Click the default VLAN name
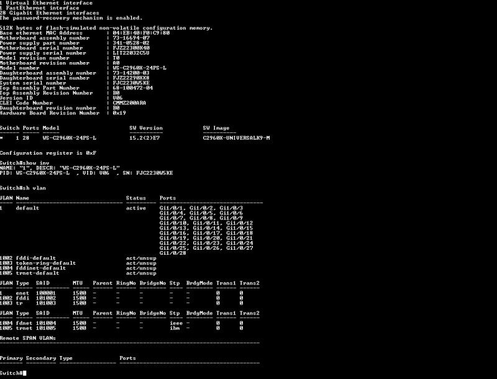 (27, 208)
